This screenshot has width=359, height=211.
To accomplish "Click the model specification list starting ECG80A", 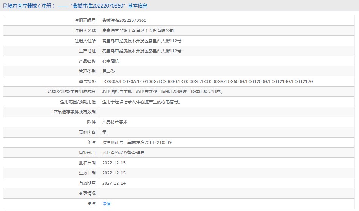I will pyautogui.click(x=208, y=81).
